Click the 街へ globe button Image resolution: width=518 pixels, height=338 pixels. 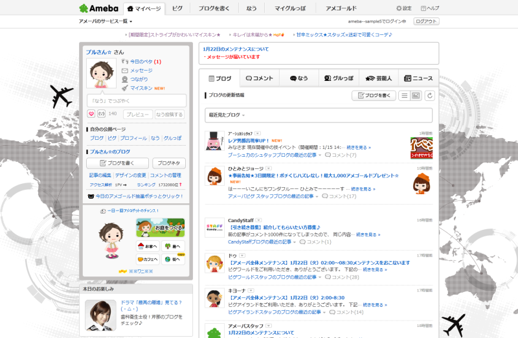[x=173, y=259]
